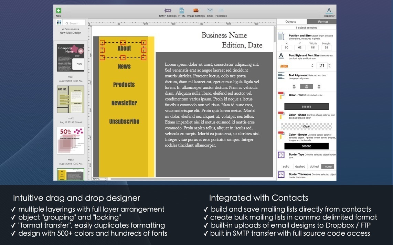Select left text alignment
Screen dimensions: 393x245
294,87
